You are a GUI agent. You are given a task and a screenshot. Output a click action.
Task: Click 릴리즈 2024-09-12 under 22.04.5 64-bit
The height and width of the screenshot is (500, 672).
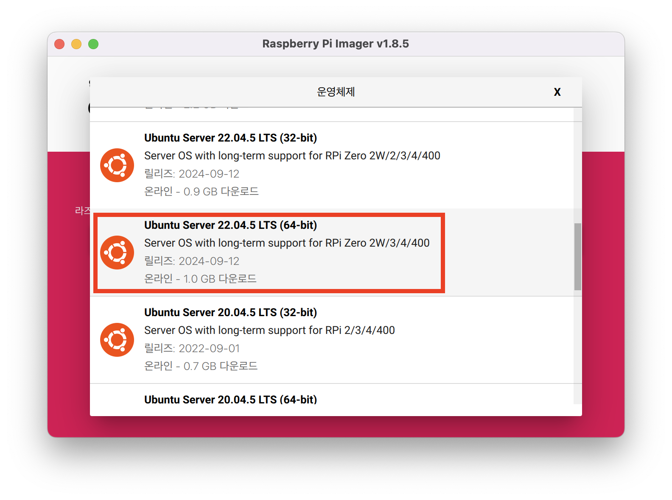(192, 261)
